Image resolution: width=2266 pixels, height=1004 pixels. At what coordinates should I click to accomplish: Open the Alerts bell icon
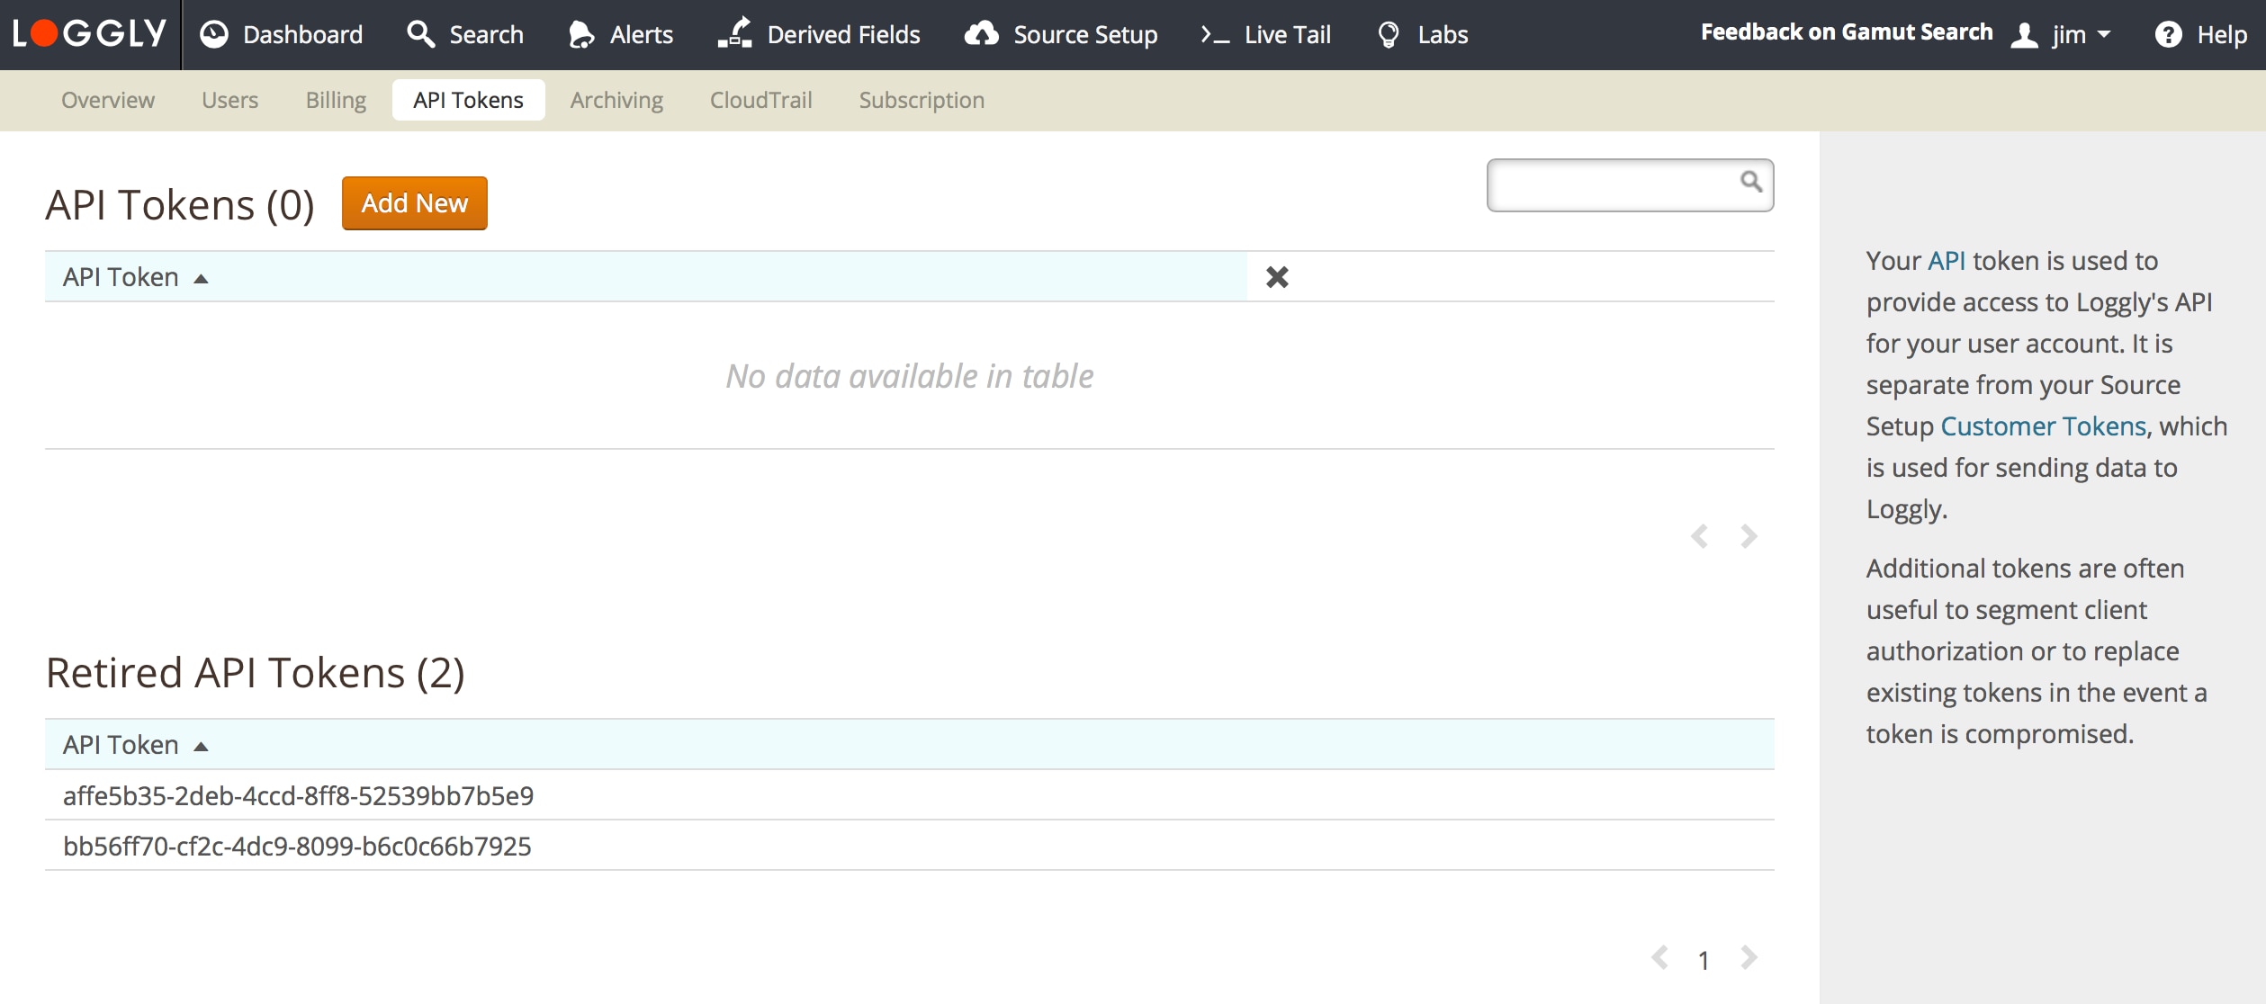click(581, 34)
